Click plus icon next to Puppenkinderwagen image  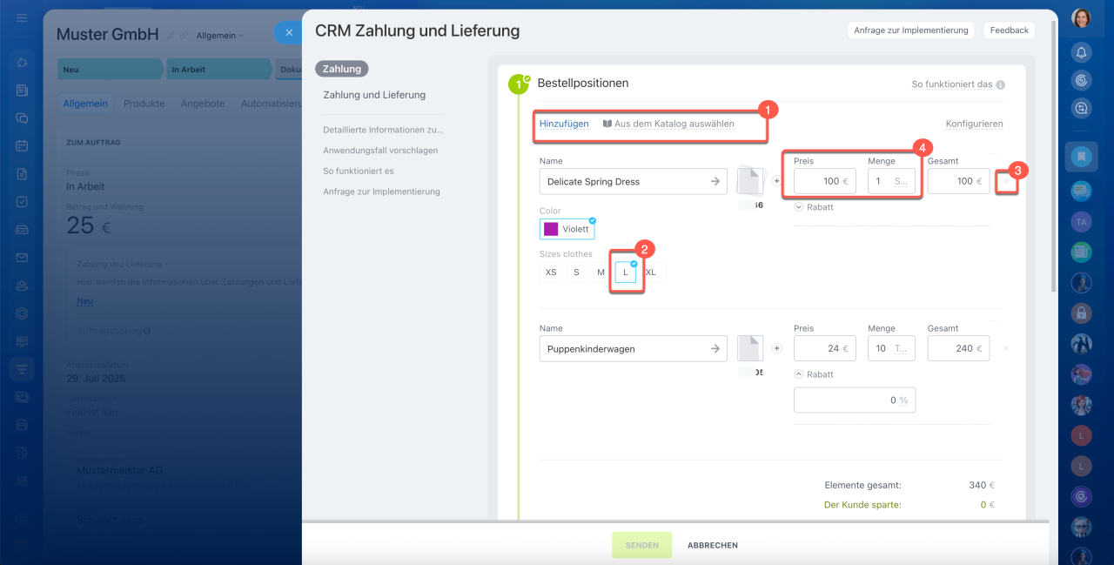tap(777, 348)
